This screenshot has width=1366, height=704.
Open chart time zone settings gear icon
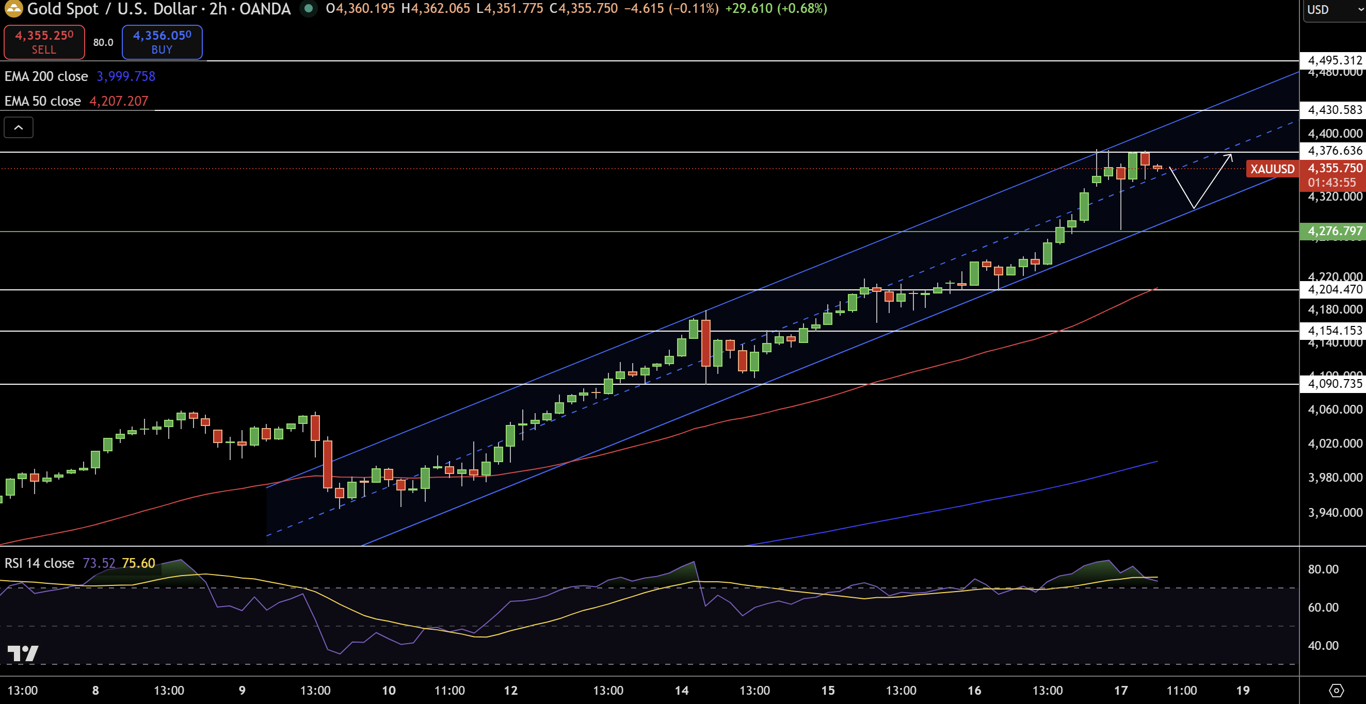[x=1336, y=690]
